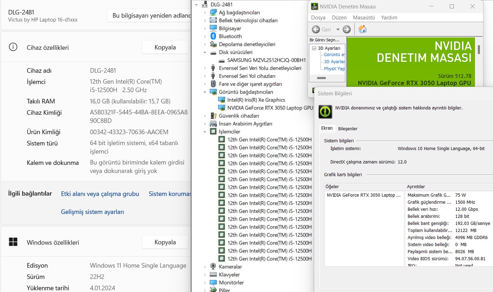This screenshot has height=292, width=493.
Task: Click the Ayrıntılar column header
Action: tap(449, 186)
